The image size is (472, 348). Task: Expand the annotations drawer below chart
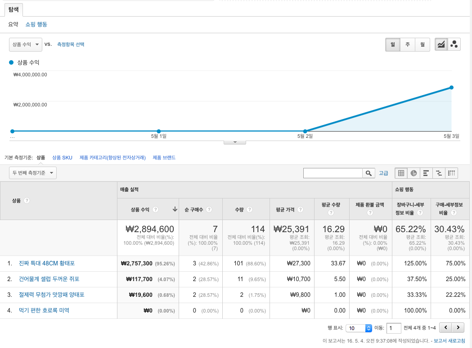tap(235, 142)
